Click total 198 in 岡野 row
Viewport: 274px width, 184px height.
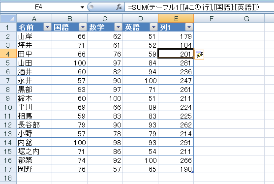tap(176, 169)
